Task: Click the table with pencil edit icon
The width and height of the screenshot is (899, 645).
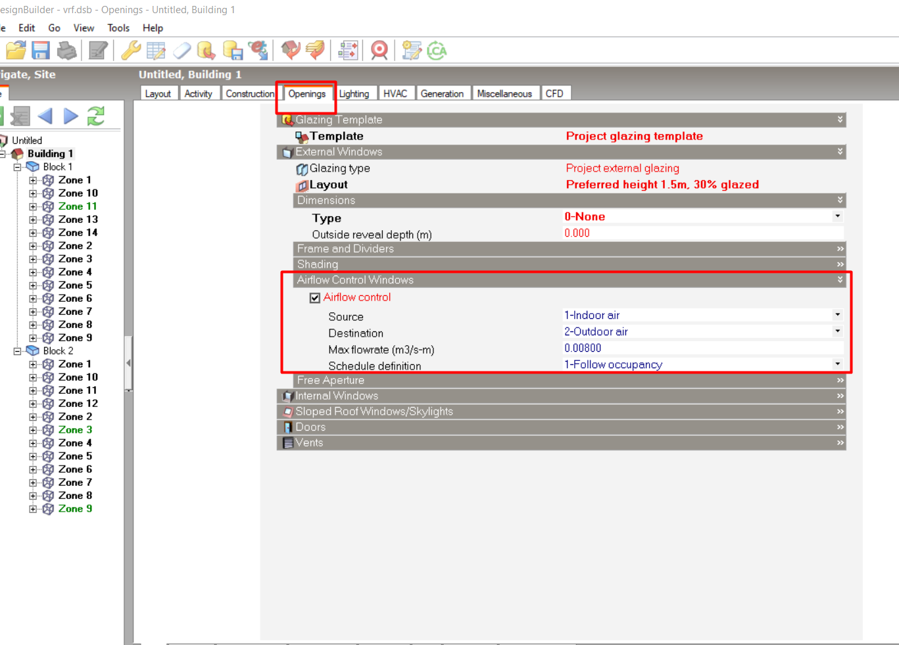Action: [157, 51]
